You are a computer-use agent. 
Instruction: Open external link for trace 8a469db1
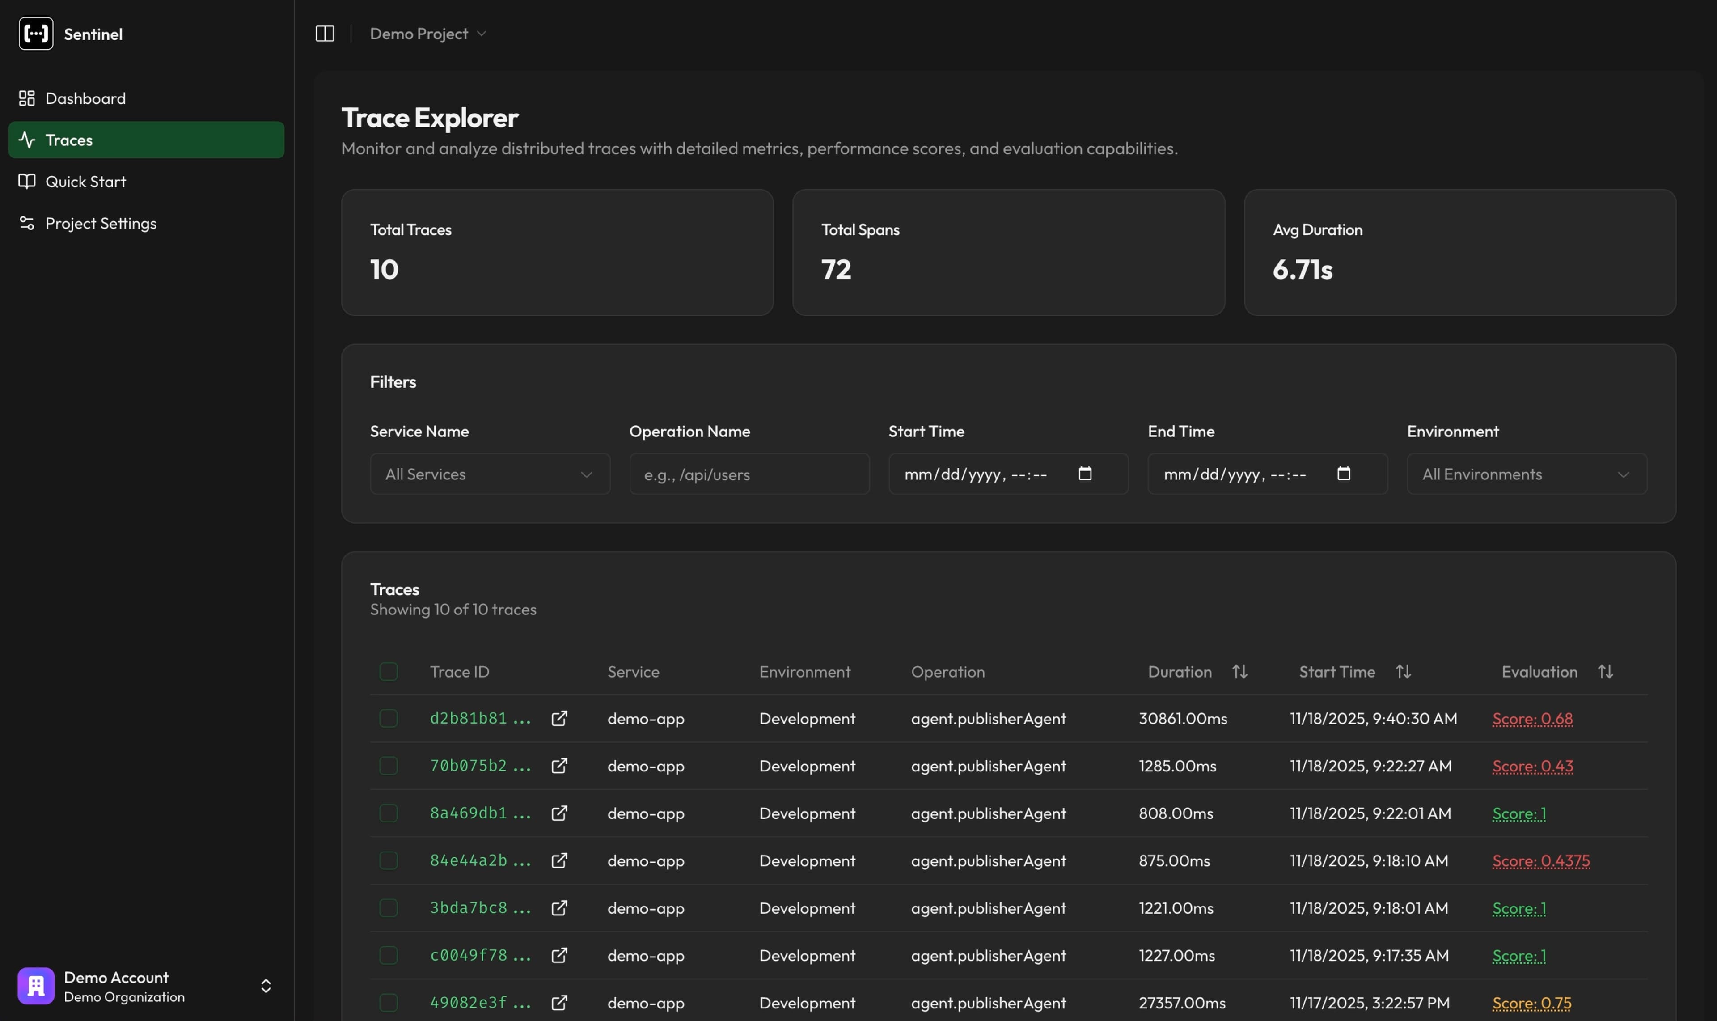559,813
